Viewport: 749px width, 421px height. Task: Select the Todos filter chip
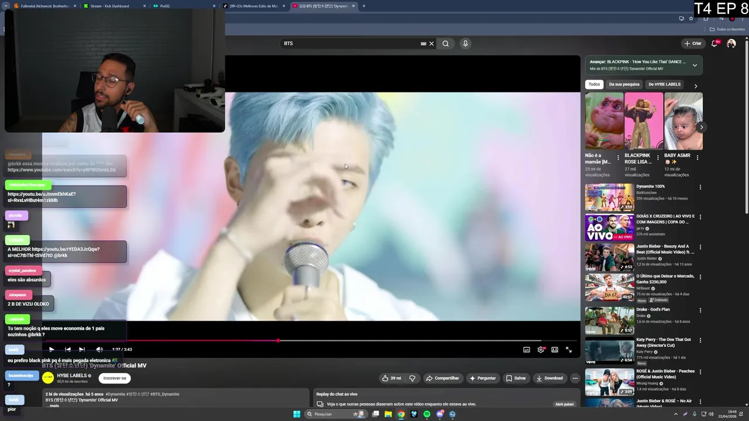pyautogui.click(x=594, y=84)
